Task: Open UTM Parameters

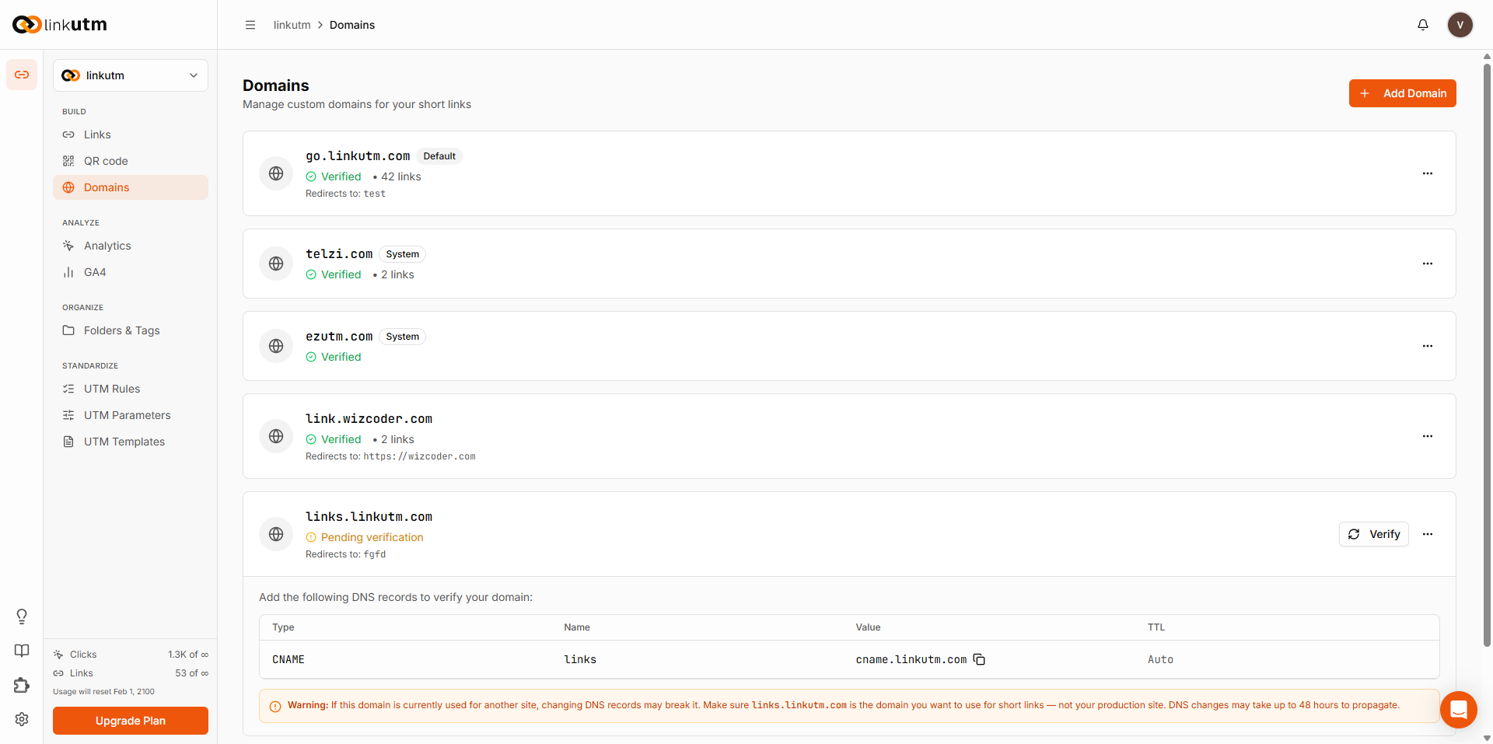Action: [x=131, y=415]
